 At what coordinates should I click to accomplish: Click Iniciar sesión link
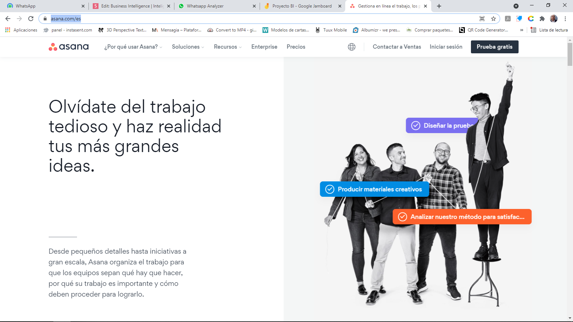446,47
